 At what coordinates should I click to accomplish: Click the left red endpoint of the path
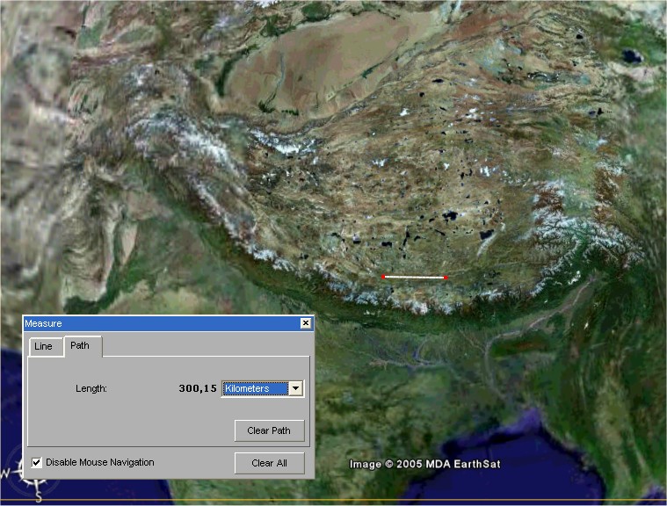383,277
